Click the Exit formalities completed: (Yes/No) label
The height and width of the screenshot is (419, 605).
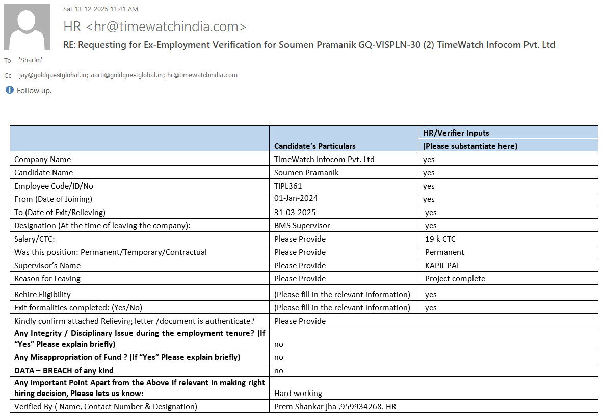78,307
